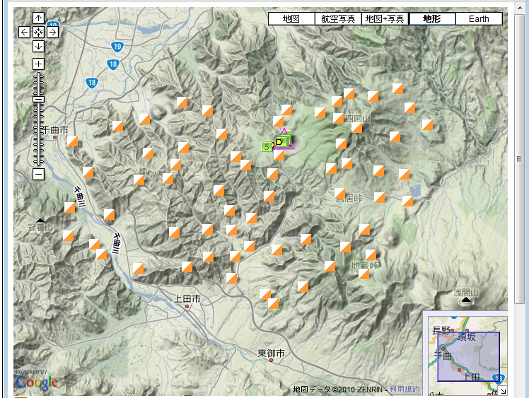This screenshot has height=398, width=529.
Task: Click the center reset icon between pan arrows
Action: tap(38, 33)
